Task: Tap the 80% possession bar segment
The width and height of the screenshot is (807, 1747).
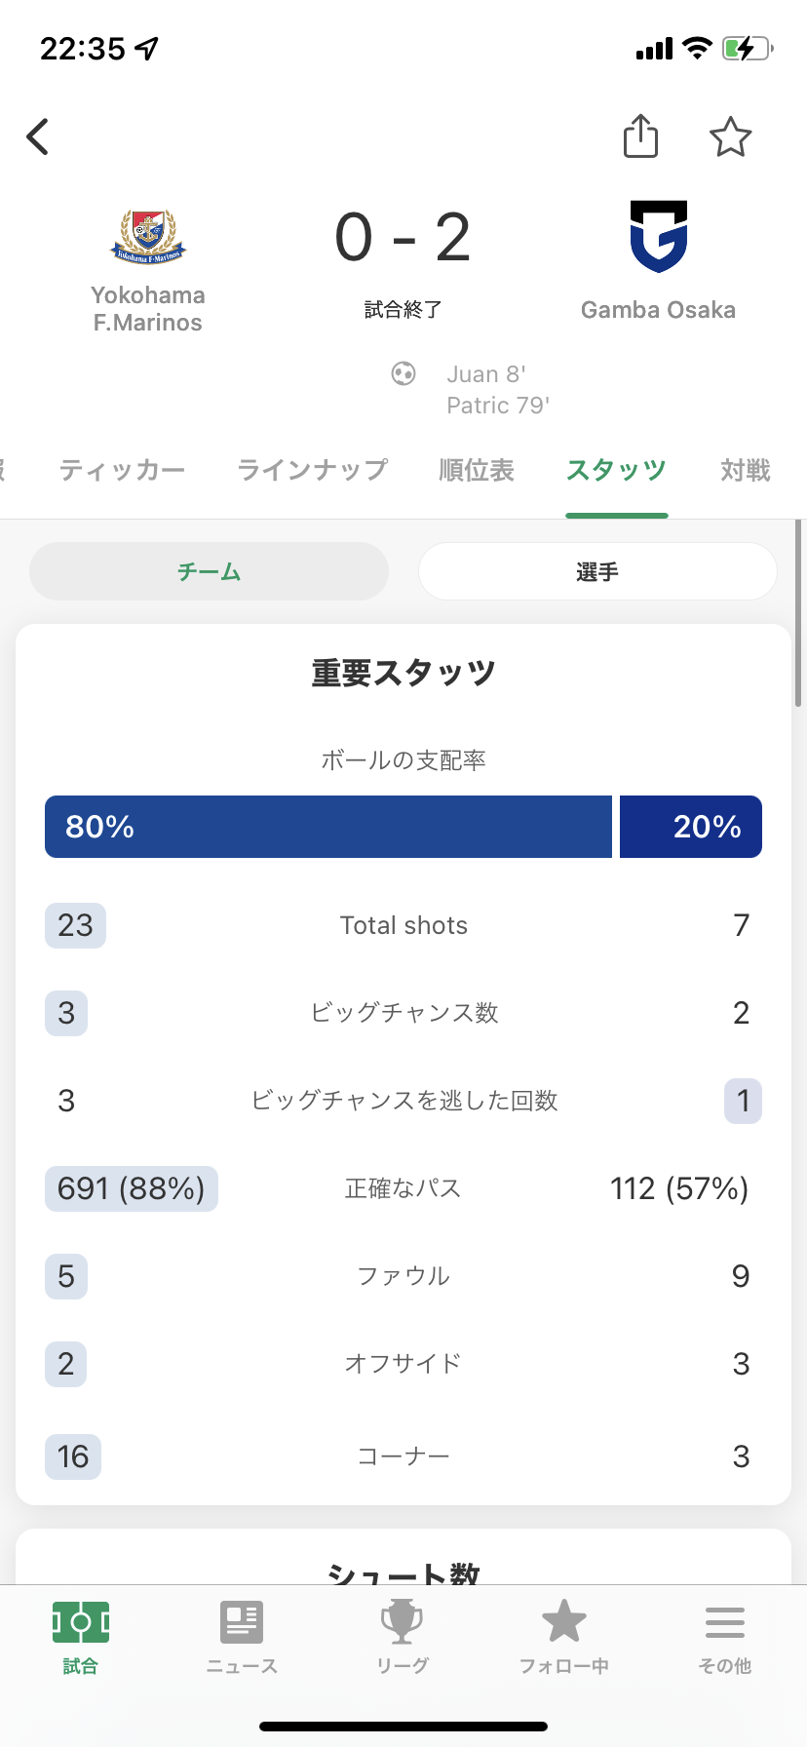Action: 327,827
